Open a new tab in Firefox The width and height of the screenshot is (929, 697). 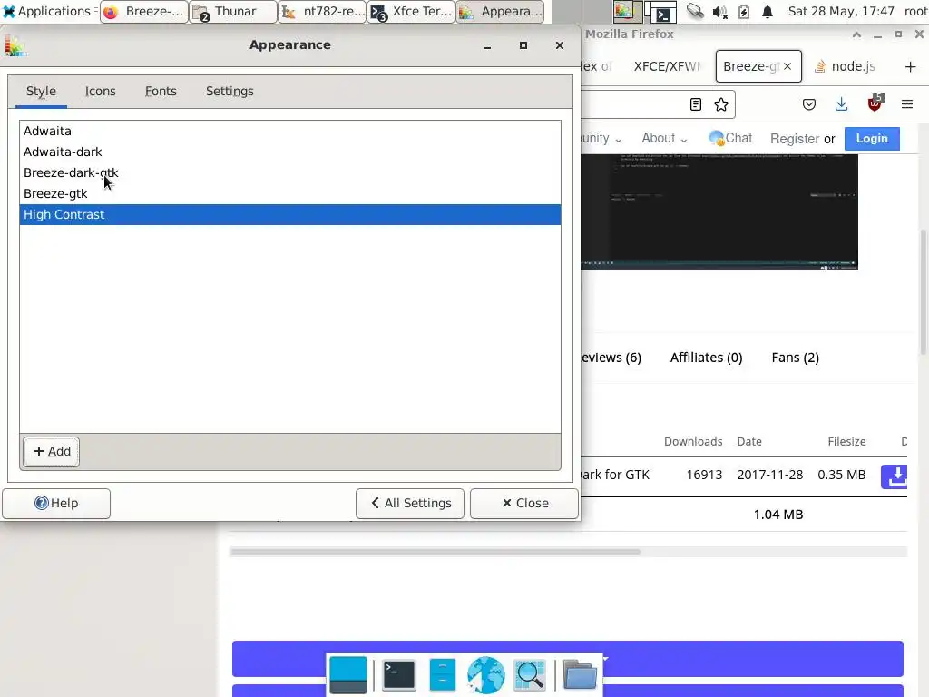pos(911,66)
